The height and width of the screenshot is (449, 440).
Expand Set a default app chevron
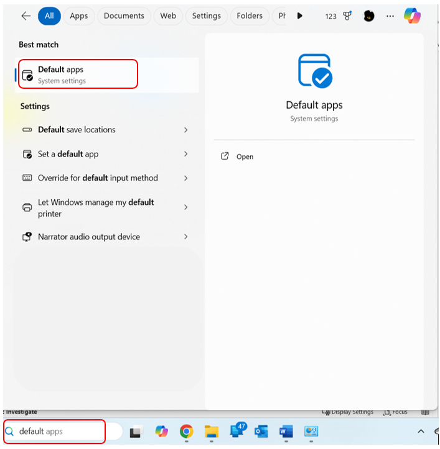click(186, 154)
